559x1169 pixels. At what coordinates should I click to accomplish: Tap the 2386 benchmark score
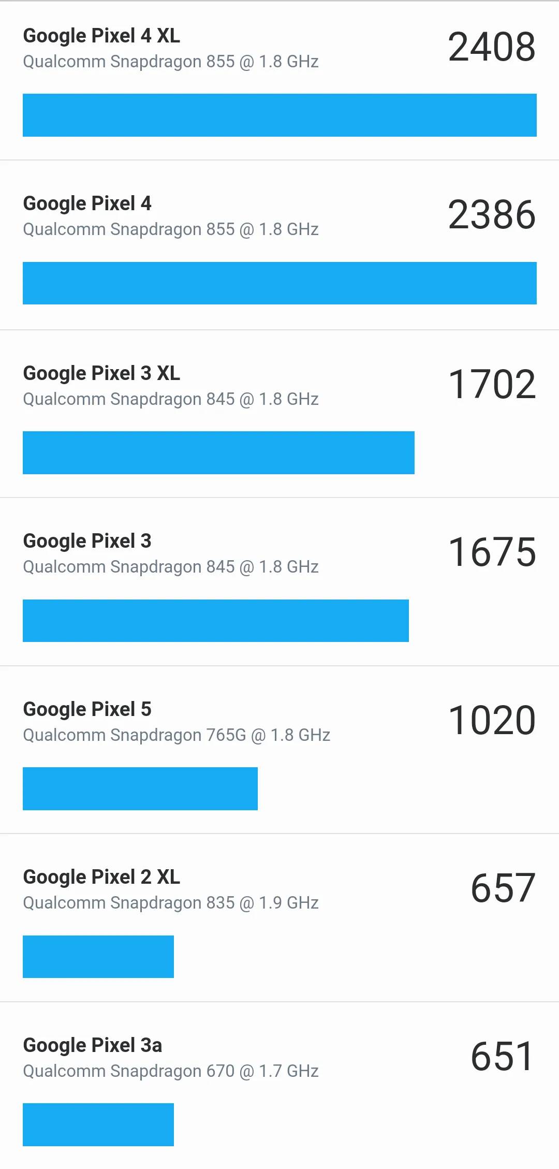click(492, 215)
